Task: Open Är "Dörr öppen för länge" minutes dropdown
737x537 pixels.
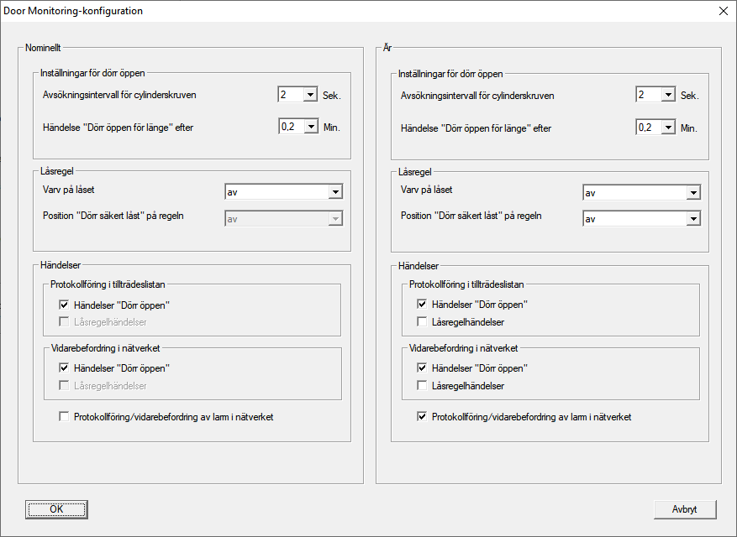Action: [667, 128]
